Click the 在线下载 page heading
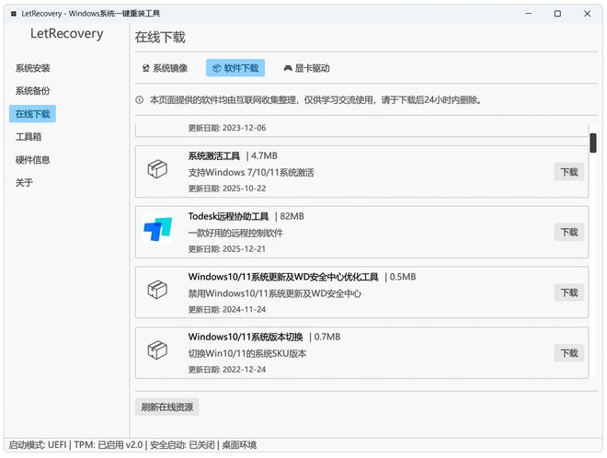Viewport: 607px width, 458px height. point(160,37)
